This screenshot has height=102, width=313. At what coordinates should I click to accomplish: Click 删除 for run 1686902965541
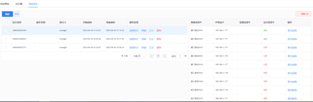pos(159,39)
